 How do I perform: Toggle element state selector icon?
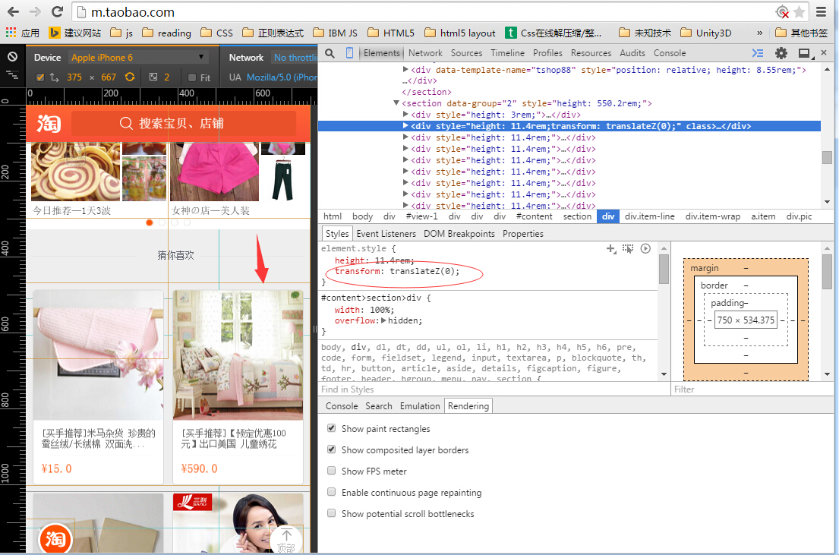[x=628, y=248]
